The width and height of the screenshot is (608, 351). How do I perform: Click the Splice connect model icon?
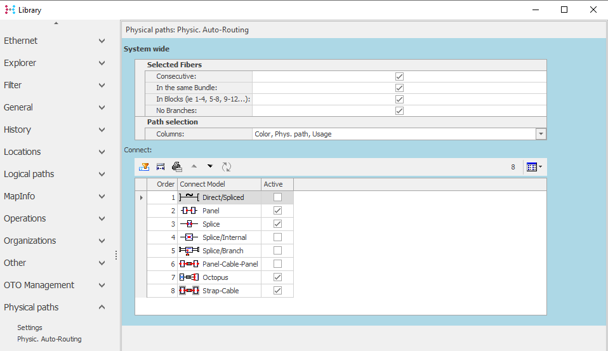pyautogui.click(x=189, y=224)
